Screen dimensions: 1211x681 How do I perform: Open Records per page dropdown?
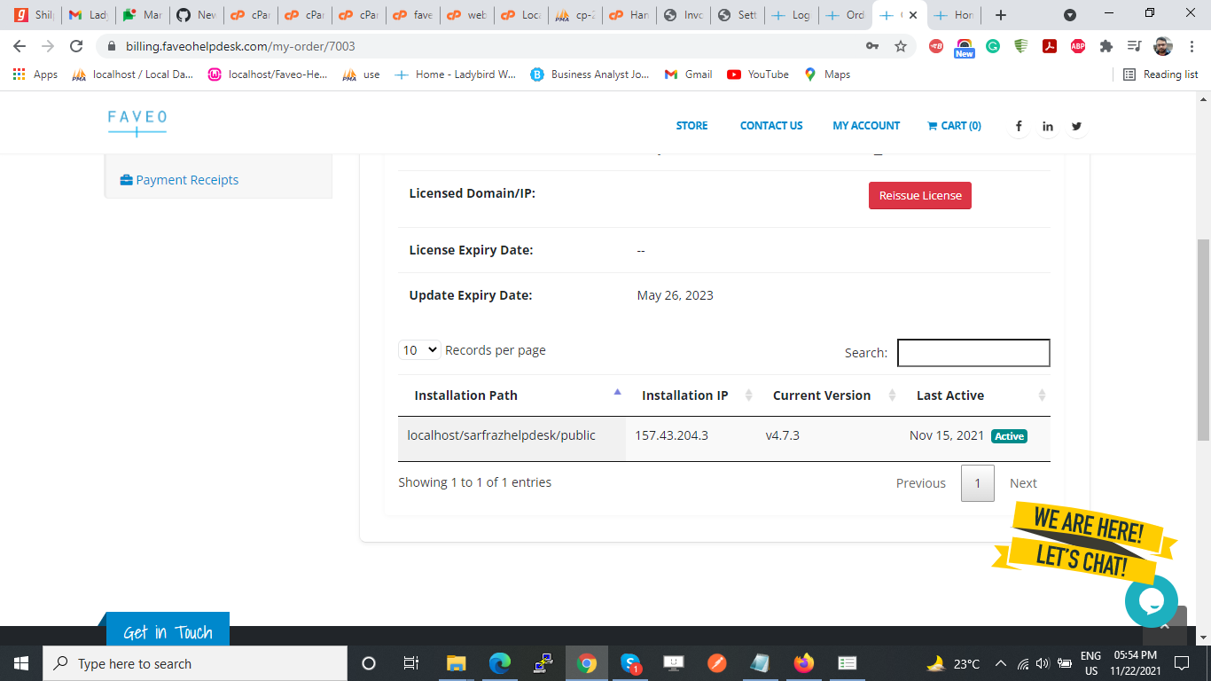point(419,349)
